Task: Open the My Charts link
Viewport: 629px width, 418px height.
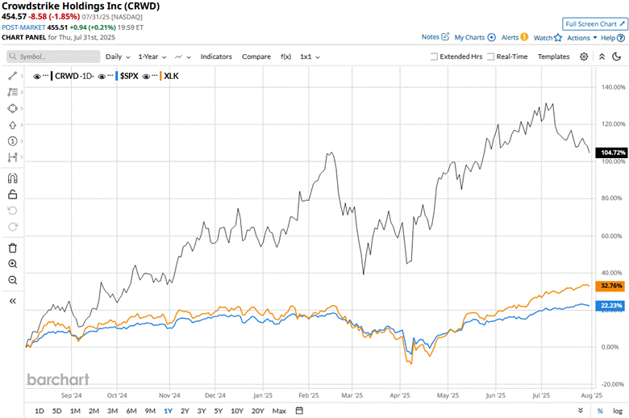Action: [x=469, y=37]
